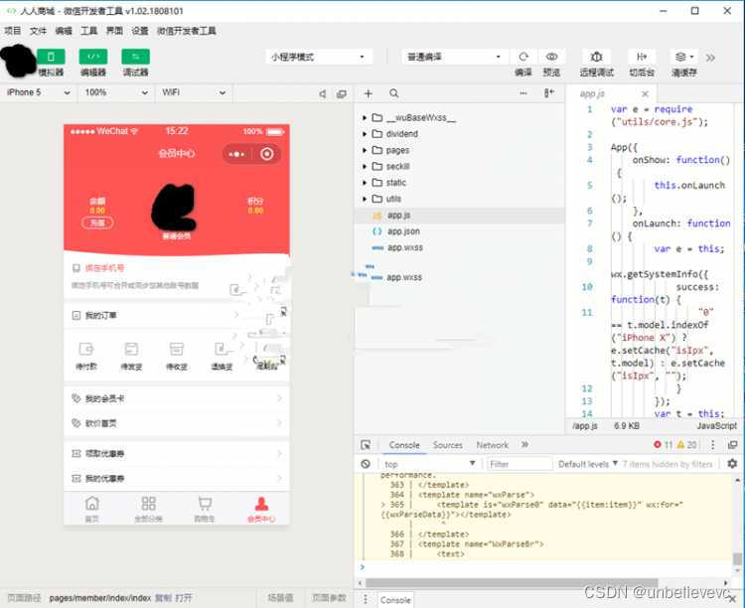This screenshot has height=608, width=745.
Task: Tap the mini program menu dots capsule
Action: [x=236, y=154]
